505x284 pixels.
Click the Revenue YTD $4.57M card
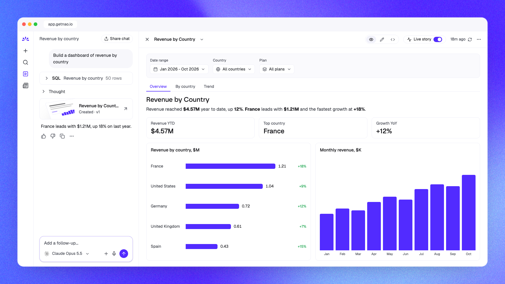[200, 128]
